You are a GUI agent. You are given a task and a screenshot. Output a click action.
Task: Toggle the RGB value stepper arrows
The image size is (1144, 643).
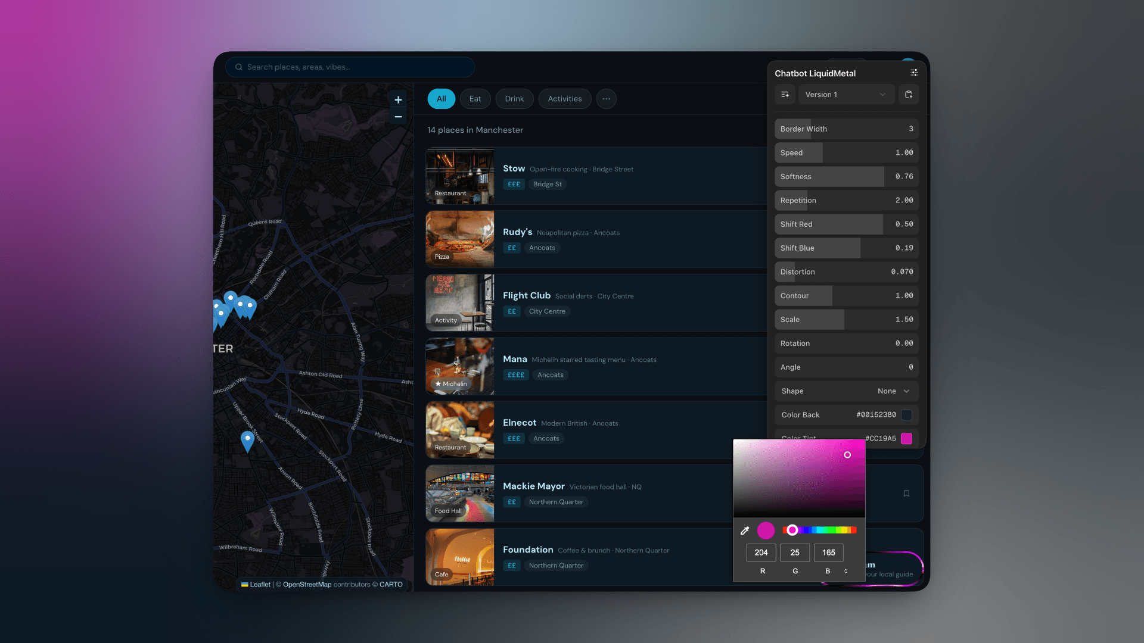click(845, 570)
